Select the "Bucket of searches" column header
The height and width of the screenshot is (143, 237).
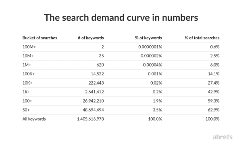(x=40, y=38)
